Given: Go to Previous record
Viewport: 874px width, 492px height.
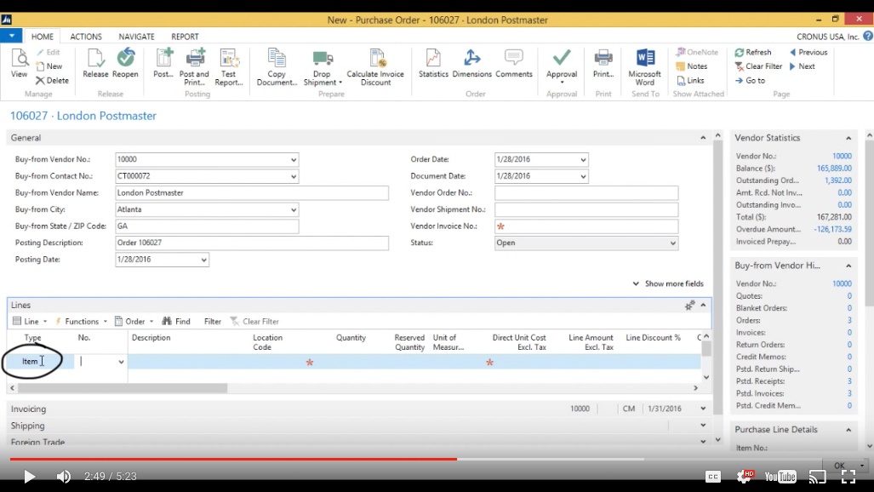Looking at the screenshot, I should click(x=808, y=52).
